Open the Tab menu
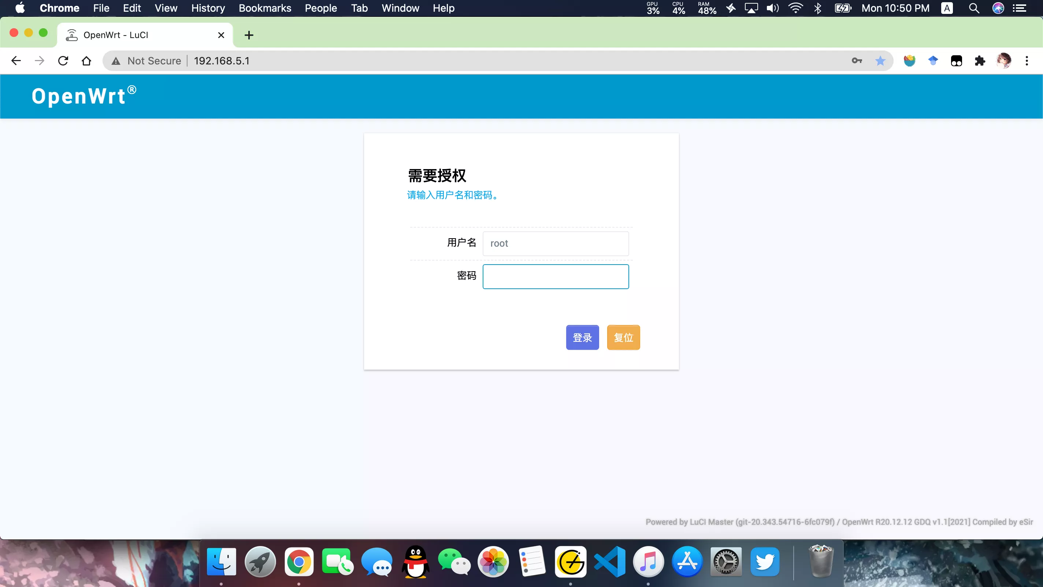The width and height of the screenshot is (1043, 587). (359, 8)
